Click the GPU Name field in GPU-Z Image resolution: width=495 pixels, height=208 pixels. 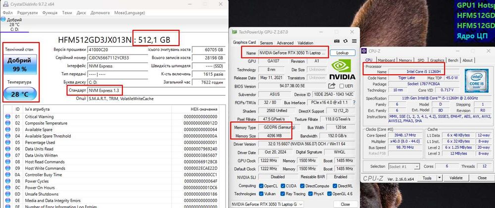point(293,52)
